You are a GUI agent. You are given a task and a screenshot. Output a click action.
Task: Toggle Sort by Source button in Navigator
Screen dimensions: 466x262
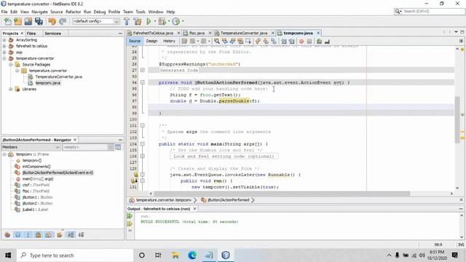pos(81,235)
